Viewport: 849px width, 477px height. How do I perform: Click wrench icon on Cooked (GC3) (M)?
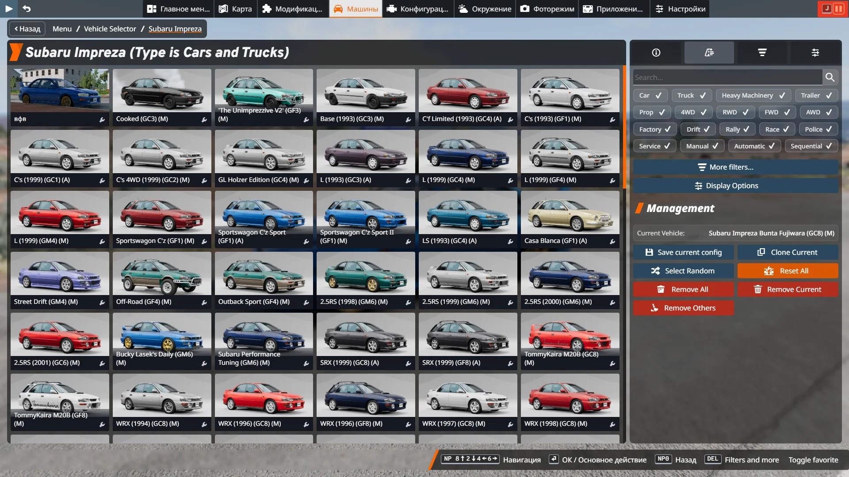[x=204, y=120]
